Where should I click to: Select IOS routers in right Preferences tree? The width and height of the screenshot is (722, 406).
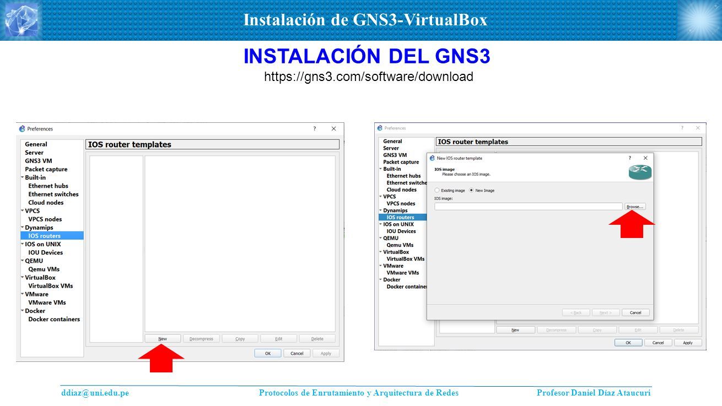(402, 217)
